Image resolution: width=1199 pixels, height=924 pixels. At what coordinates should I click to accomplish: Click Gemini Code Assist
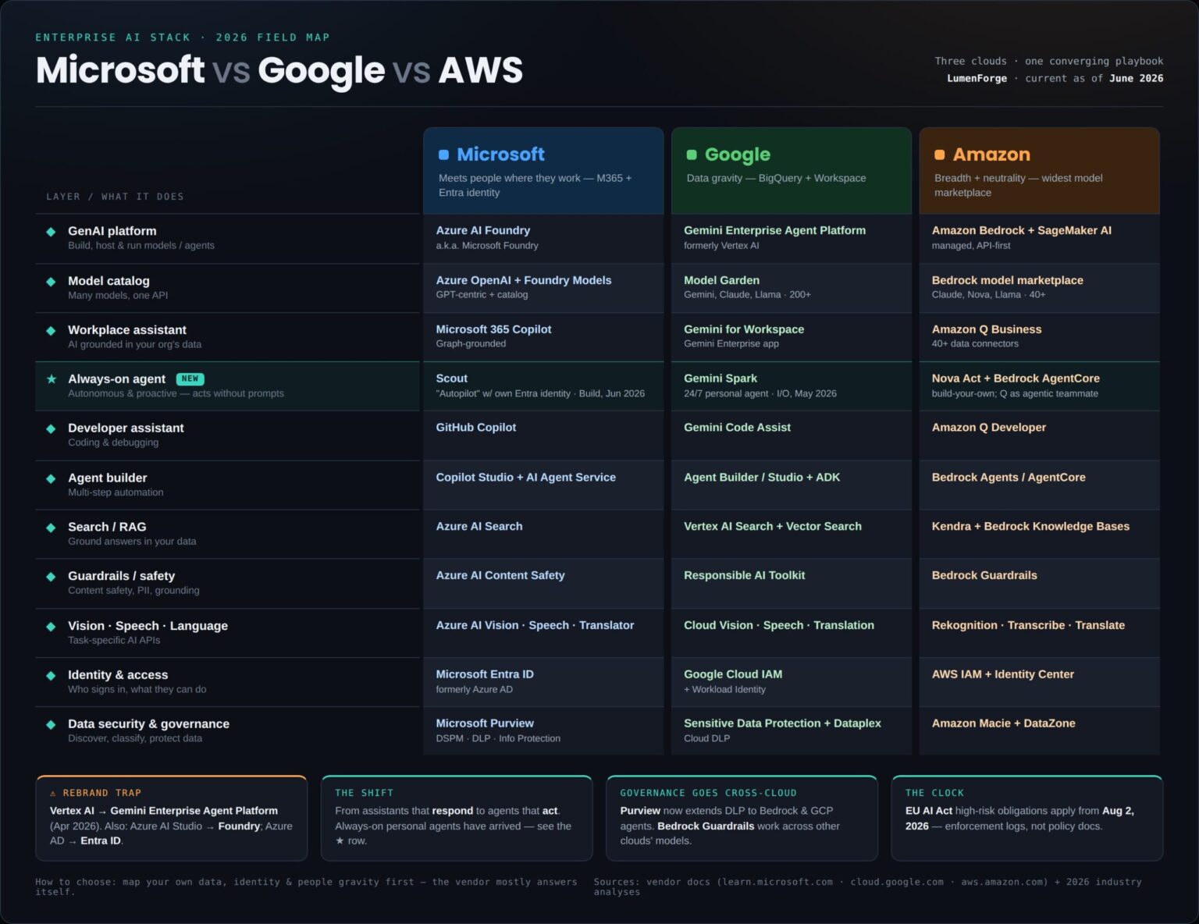[x=737, y=428]
